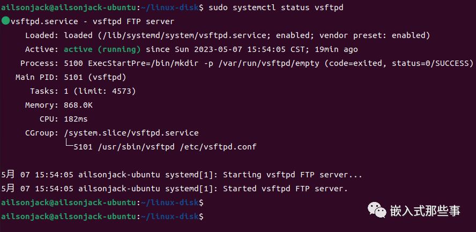Click the /etc/vsftpd.conf config path
The image size is (476, 232).
218,147
